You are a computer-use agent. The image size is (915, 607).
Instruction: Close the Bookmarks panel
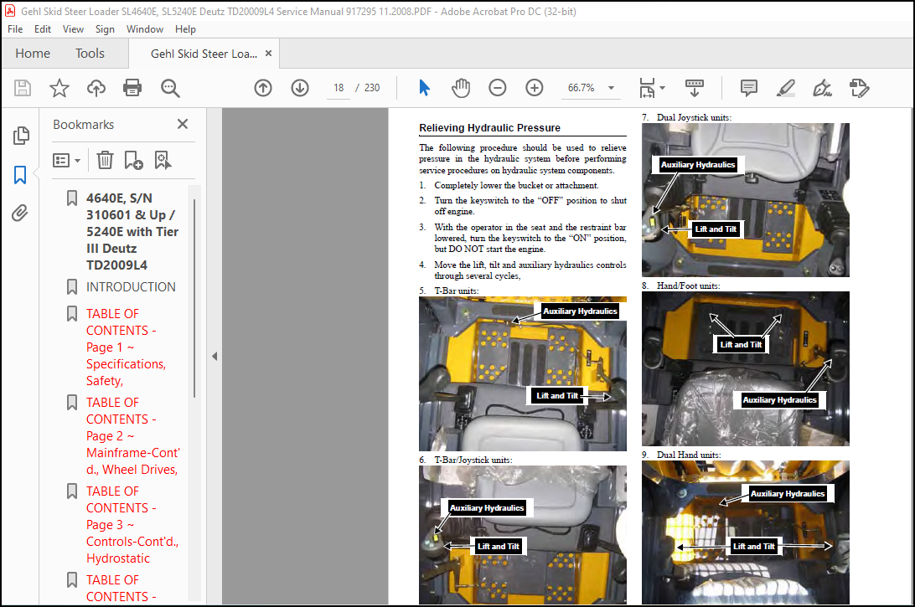pyautogui.click(x=183, y=124)
